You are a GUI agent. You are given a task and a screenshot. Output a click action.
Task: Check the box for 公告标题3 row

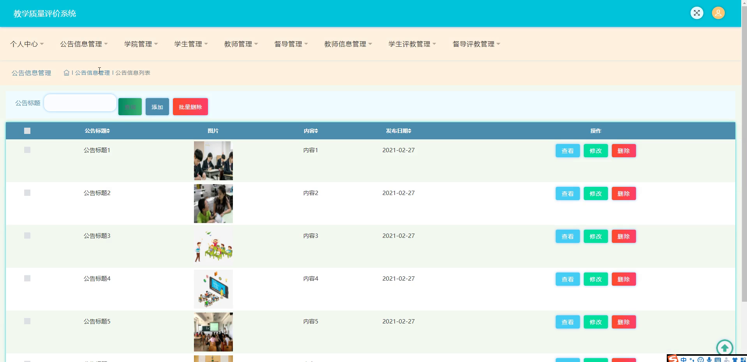tap(27, 235)
